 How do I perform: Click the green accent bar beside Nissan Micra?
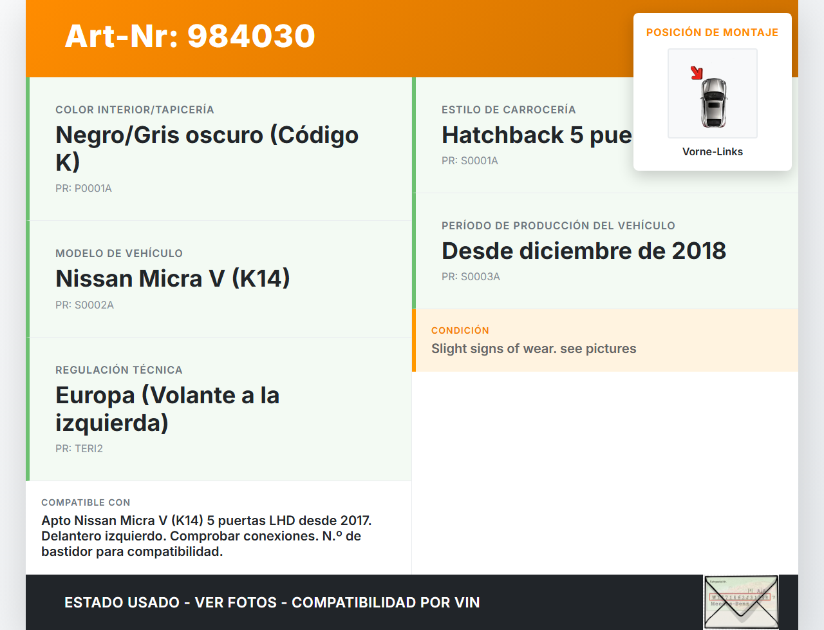point(27,279)
